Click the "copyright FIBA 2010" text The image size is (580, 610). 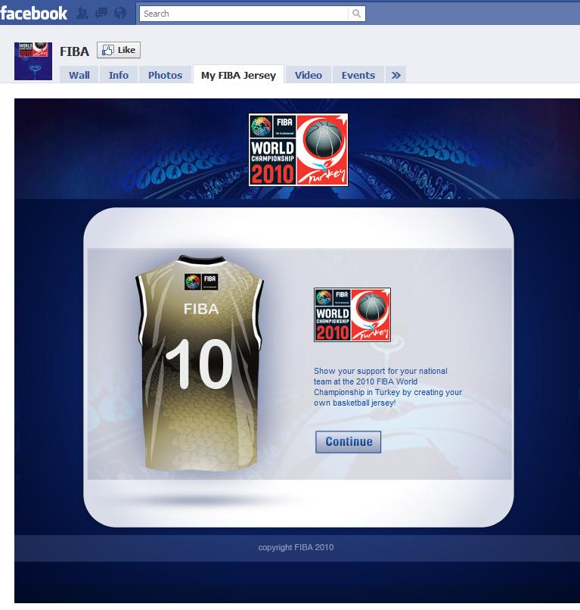pos(296,547)
